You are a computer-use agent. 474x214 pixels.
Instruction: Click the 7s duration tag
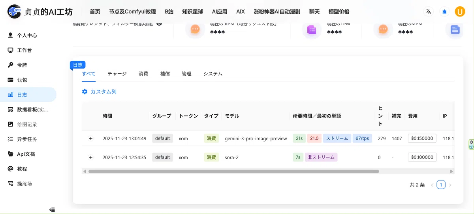(x=298, y=157)
